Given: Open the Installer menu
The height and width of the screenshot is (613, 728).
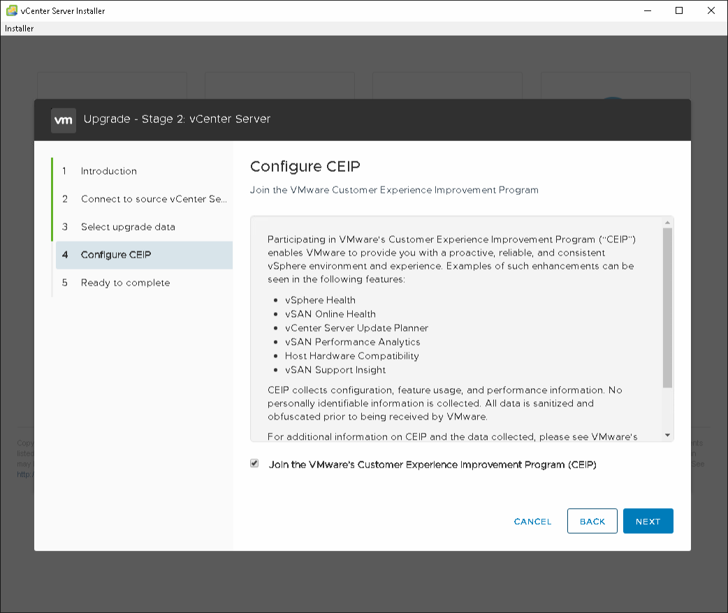Looking at the screenshot, I should click(20, 29).
